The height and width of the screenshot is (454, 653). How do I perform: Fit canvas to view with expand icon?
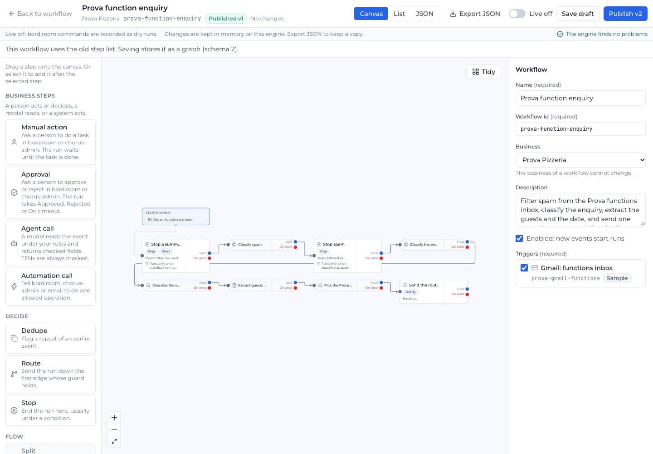click(114, 441)
